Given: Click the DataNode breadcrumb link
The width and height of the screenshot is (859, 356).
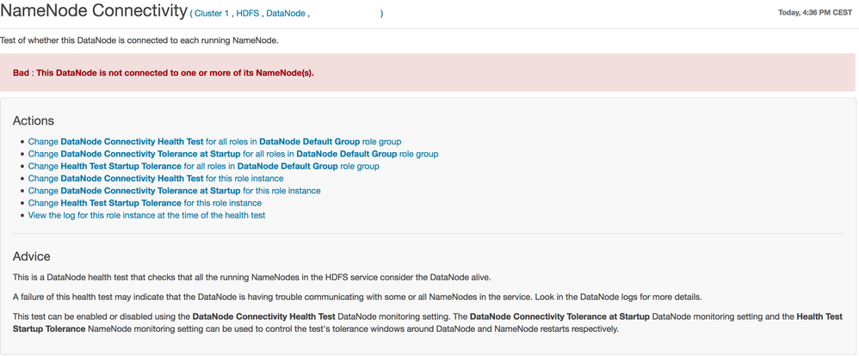Looking at the screenshot, I should point(285,14).
